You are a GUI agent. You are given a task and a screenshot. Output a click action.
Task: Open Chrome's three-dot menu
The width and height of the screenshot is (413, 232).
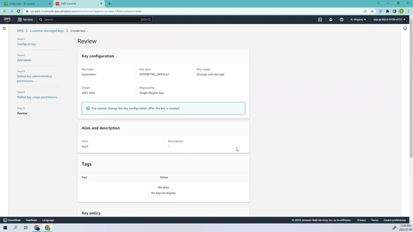(x=408, y=11)
